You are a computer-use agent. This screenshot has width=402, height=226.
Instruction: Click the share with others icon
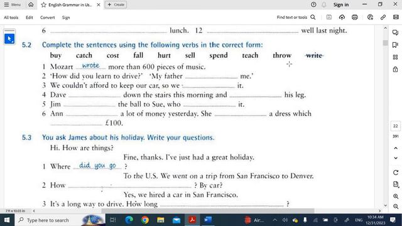(370, 17)
